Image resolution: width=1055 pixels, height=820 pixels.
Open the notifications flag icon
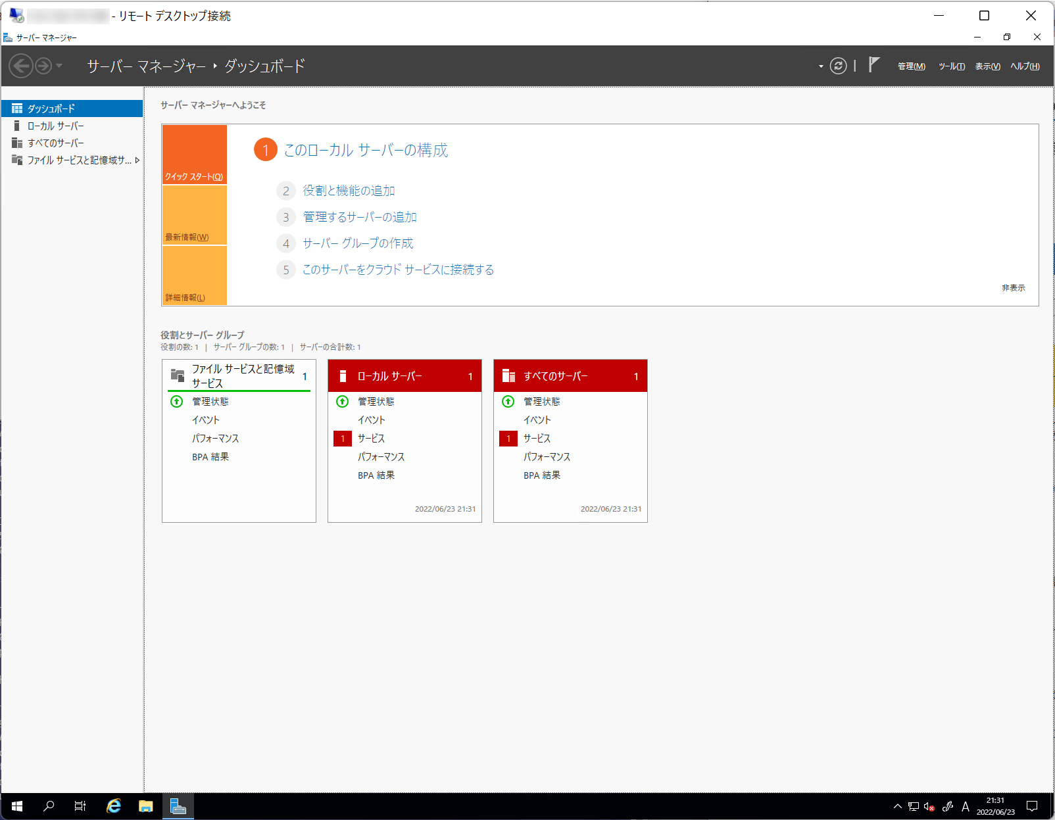pos(873,65)
